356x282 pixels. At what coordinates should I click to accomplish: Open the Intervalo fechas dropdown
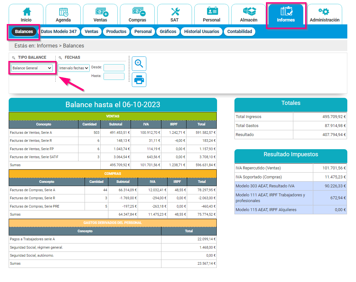(74, 68)
